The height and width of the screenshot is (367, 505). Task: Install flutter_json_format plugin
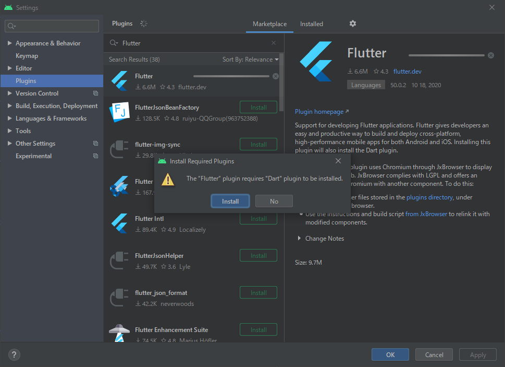coord(258,293)
